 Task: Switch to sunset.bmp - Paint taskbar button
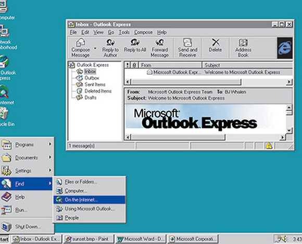[x=89, y=239]
